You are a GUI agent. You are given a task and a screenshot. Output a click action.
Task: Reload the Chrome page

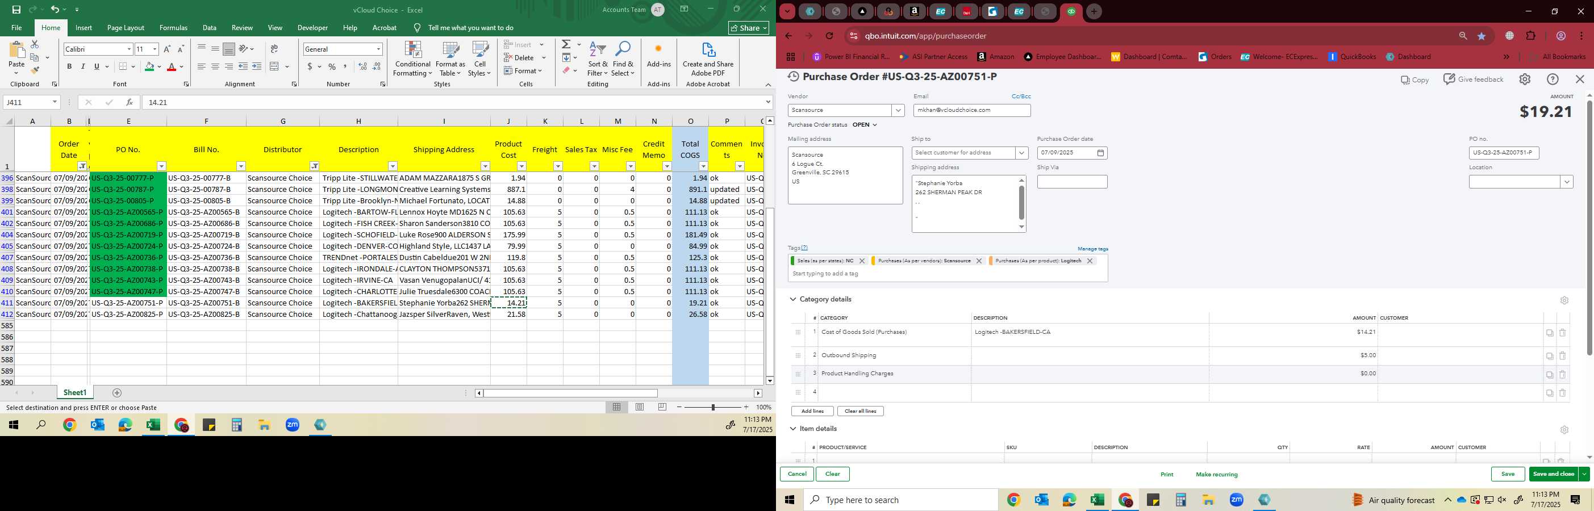[829, 36]
